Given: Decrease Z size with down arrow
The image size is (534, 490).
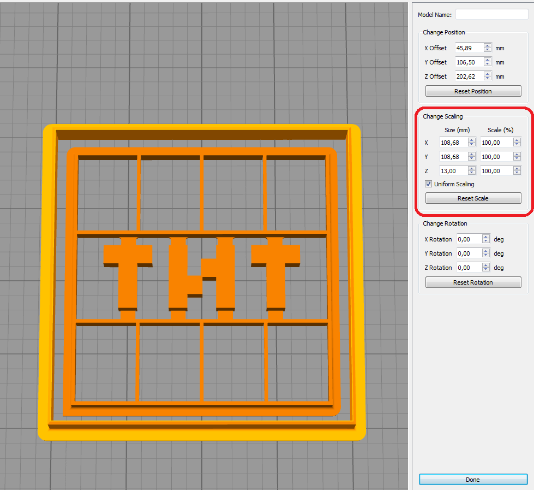Looking at the screenshot, I should (x=472, y=173).
